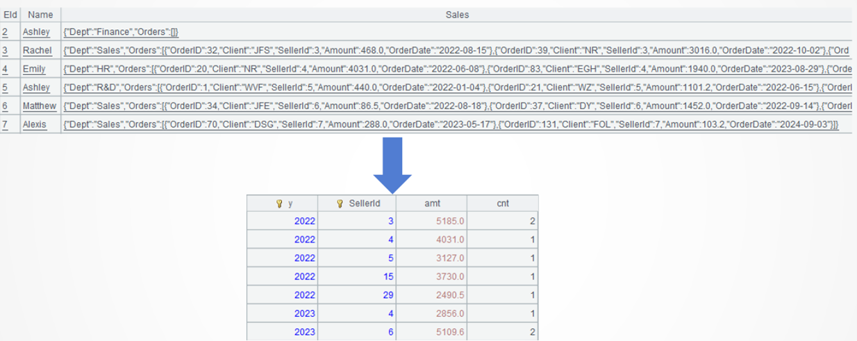Open the Alexis name link
Screen dimensions: 857x341
tap(35, 124)
